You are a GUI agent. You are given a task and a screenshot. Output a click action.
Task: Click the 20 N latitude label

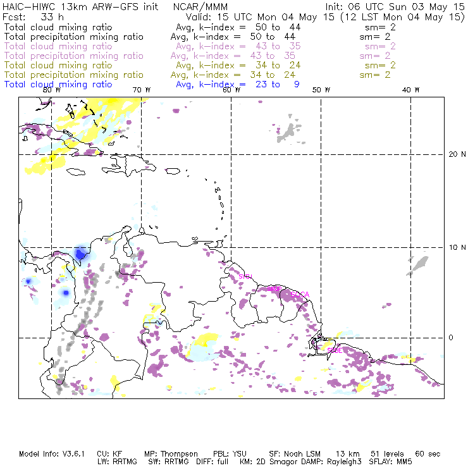point(457,154)
